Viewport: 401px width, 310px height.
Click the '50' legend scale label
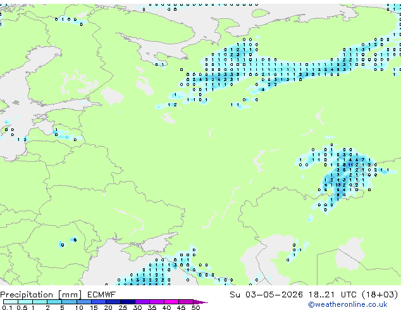pos(195,307)
